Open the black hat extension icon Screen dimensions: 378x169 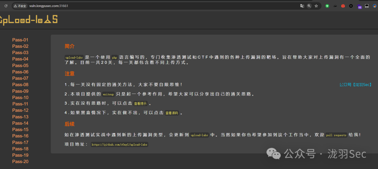click(335, 6)
